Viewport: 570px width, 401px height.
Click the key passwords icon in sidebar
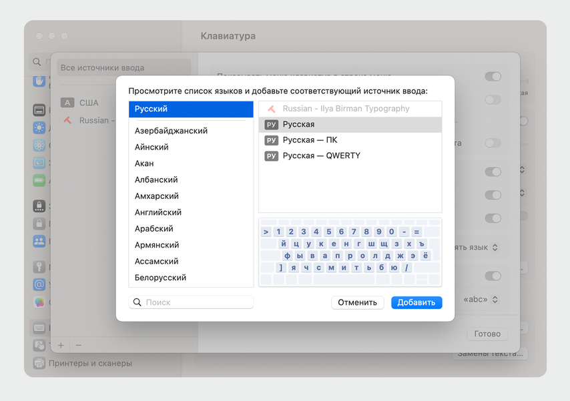pos(39,266)
